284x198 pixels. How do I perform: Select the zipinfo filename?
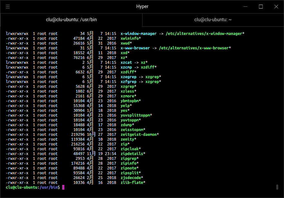click(x=129, y=163)
